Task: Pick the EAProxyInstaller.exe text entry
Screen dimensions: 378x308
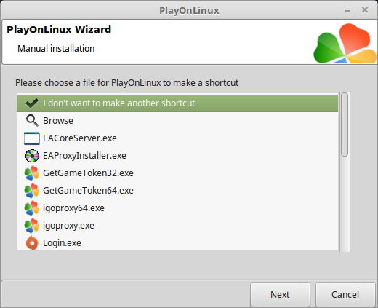Action: [x=84, y=156]
